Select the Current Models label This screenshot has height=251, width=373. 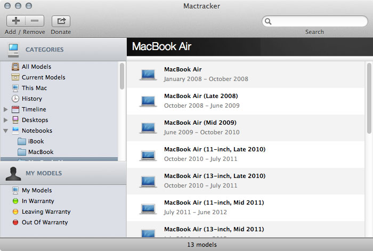pos(44,77)
